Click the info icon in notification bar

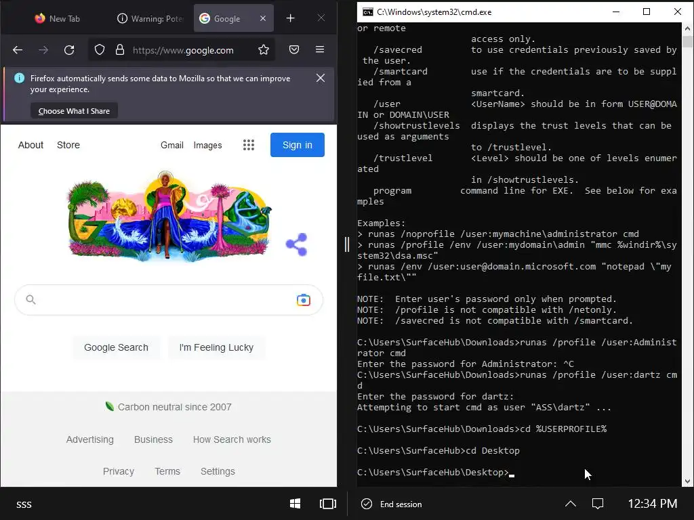[x=19, y=79]
